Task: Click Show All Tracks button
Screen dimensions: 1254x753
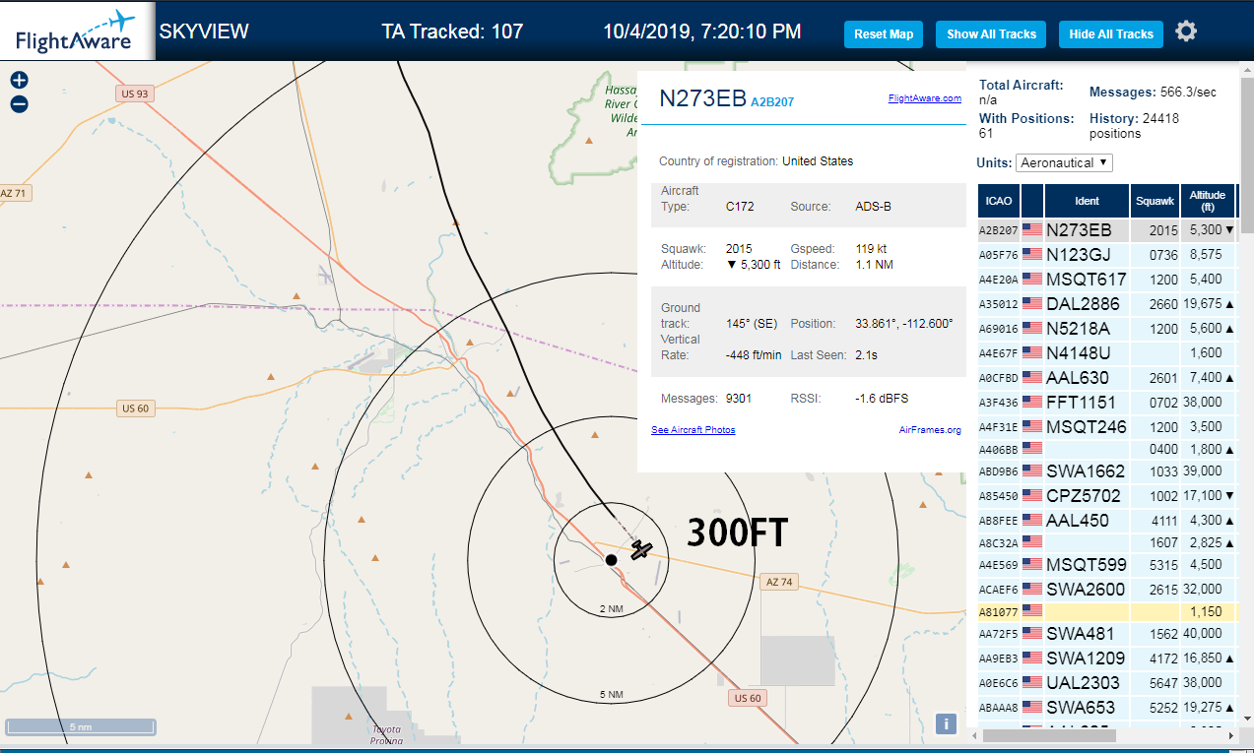Action: point(991,33)
